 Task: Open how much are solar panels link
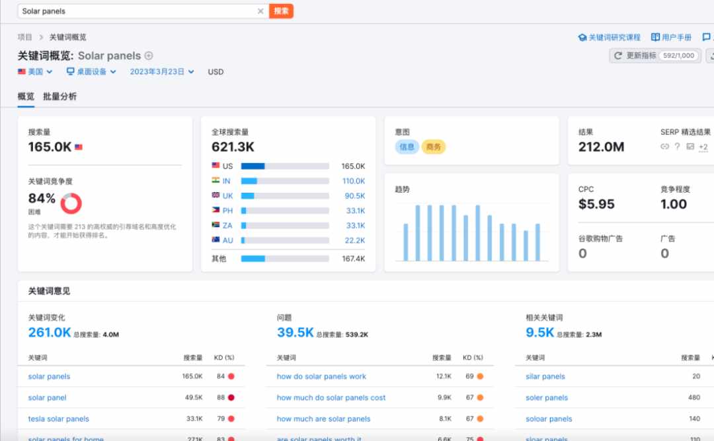[324, 419]
